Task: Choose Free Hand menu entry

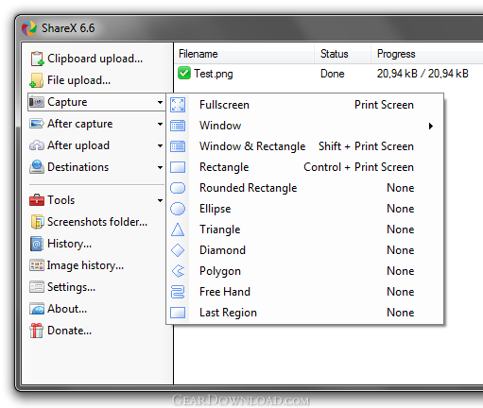Action: click(305, 292)
